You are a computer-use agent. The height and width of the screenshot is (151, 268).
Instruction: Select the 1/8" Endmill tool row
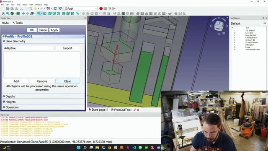248,31
